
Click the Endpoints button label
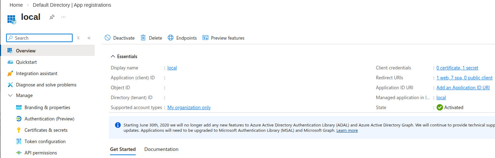click(x=187, y=38)
